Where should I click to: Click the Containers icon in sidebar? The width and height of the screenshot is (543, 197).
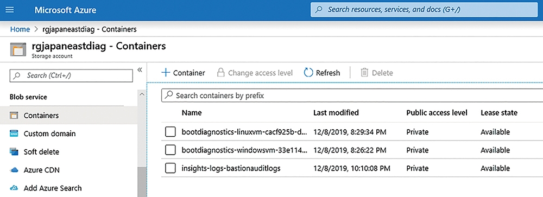coord(14,115)
